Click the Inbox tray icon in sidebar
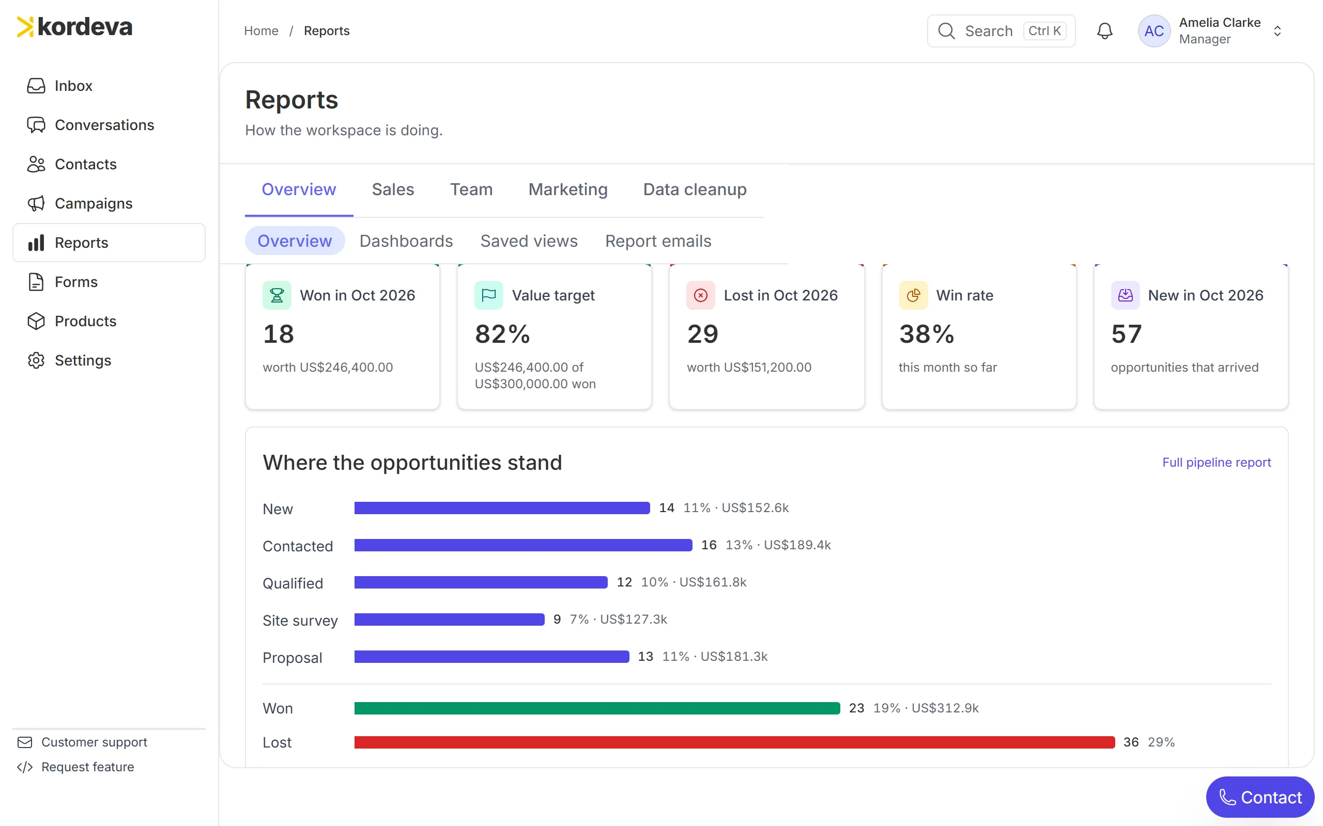 [36, 86]
